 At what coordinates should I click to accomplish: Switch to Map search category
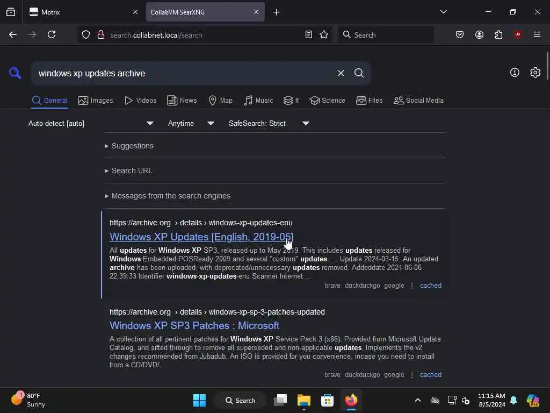click(x=220, y=101)
